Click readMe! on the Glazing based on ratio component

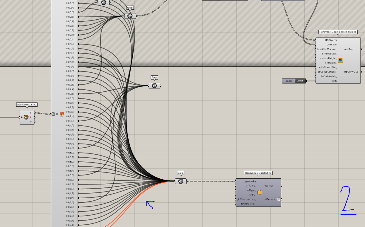pos(349,49)
